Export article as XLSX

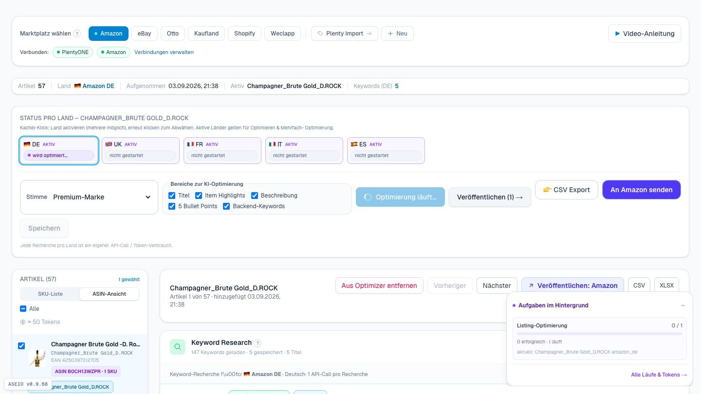tap(666, 286)
